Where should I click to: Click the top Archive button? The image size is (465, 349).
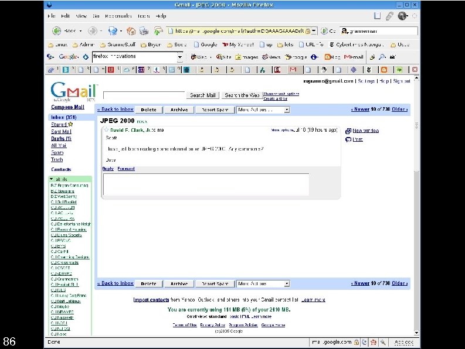(179, 110)
